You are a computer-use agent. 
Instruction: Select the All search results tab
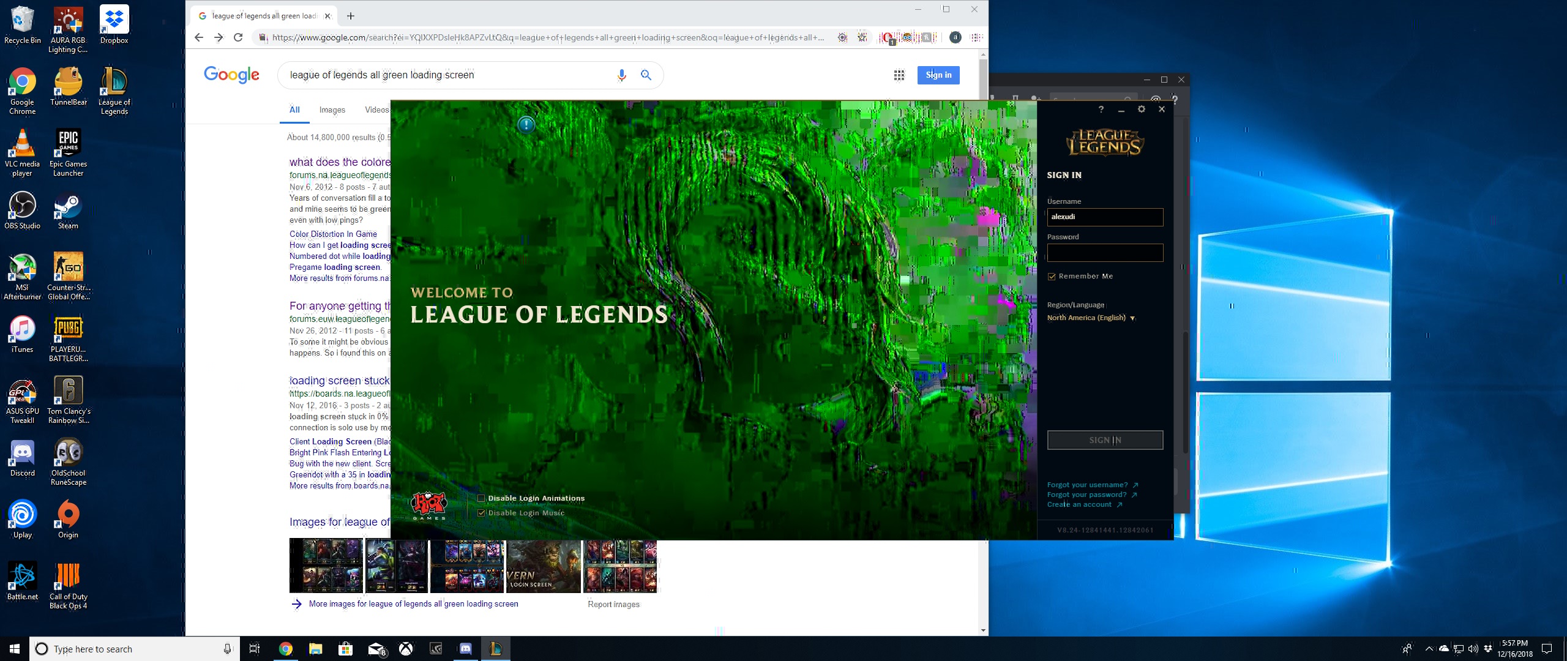(x=294, y=110)
